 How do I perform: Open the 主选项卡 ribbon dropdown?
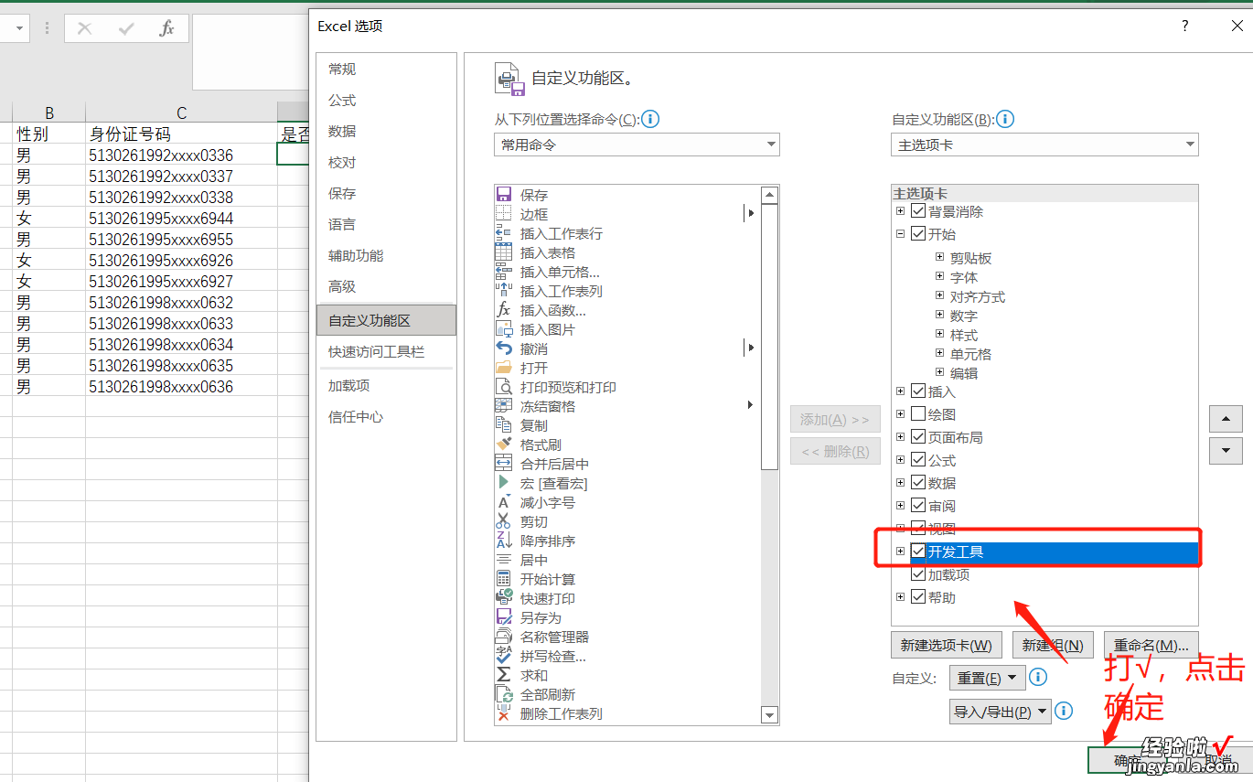pos(1044,145)
